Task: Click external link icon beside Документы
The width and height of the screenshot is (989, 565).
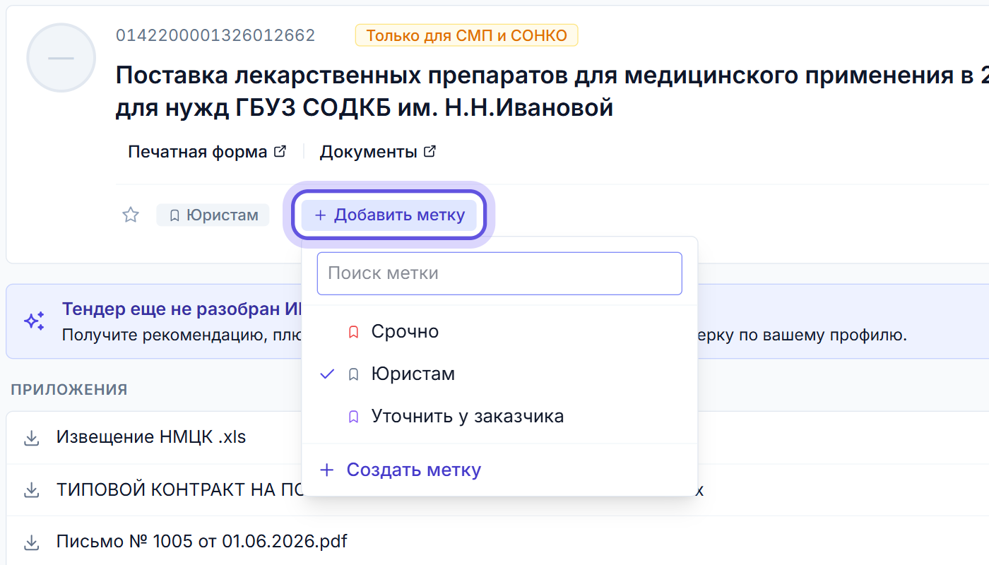Action: coord(430,151)
